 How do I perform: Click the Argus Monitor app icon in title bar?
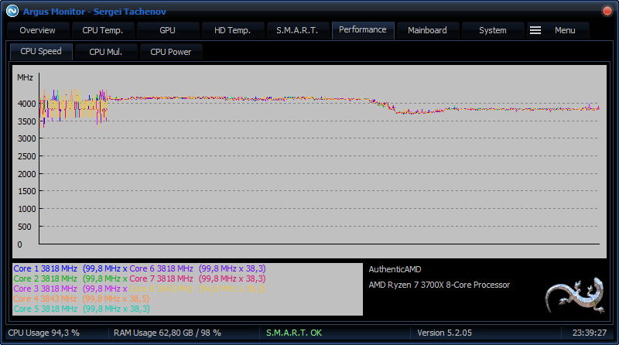coord(12,11)
